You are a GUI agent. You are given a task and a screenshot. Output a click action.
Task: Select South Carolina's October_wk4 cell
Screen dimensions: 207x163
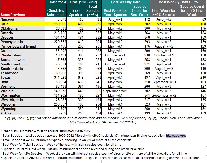point(115,64)
